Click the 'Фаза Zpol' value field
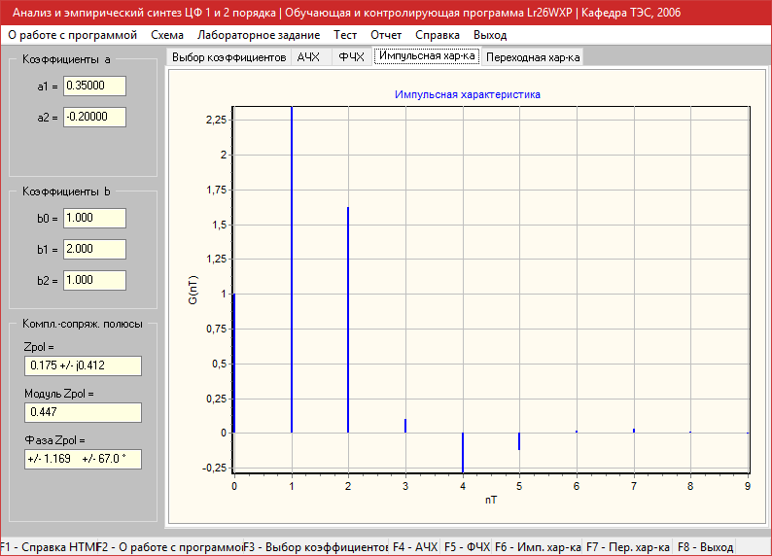 (83, 459)
